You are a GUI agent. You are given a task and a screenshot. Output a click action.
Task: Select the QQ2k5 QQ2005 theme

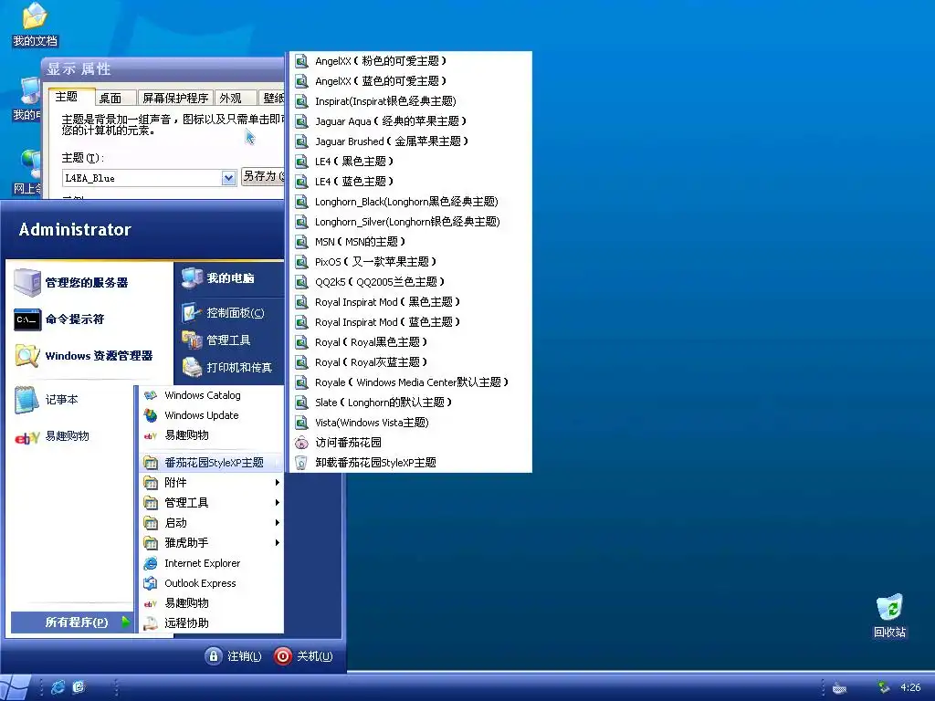(x=411, y=282)
